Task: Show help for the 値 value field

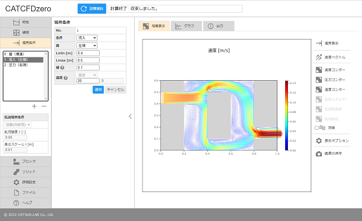Action: 62,67
